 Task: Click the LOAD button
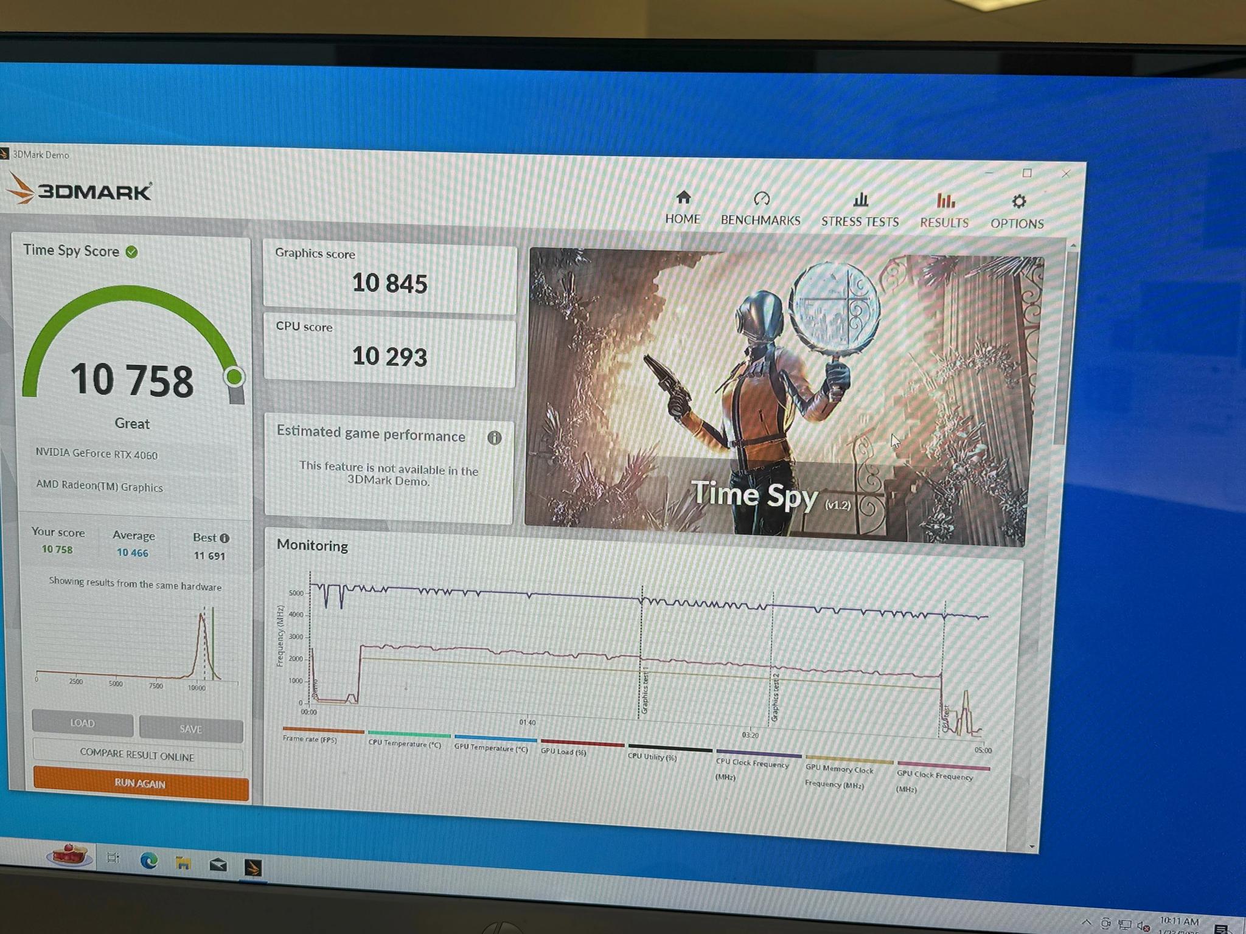(82, 723)
